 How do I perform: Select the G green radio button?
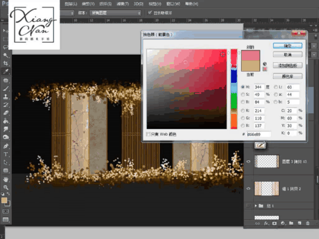pos(242,118)
